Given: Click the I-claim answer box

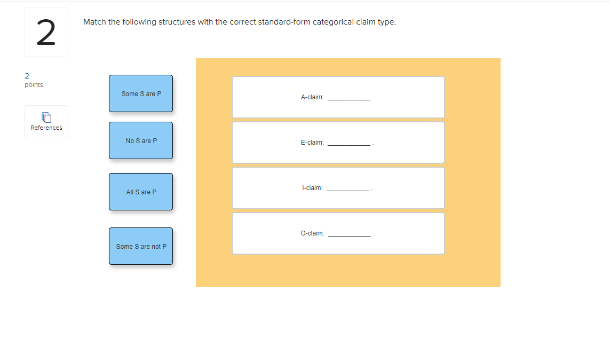Looking at the screenshot, I should [338, 187].
